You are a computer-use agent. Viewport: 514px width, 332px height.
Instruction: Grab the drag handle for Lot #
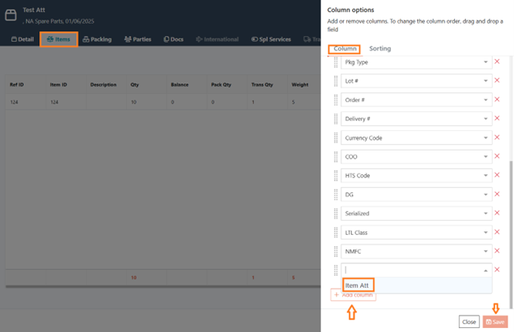pyautogui.click(x=336, y=81)
